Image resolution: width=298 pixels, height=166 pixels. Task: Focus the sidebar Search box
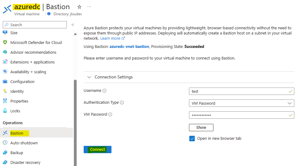tap(35, 25)
